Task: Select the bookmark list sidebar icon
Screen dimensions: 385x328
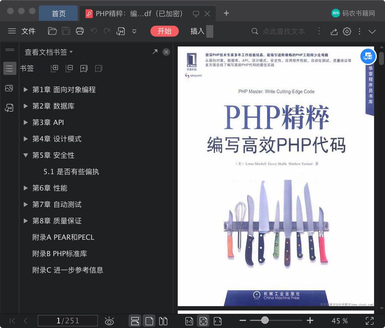Action: tap(10, 68)
